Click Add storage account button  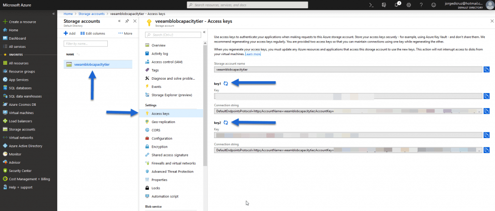(x=70, y=33)
